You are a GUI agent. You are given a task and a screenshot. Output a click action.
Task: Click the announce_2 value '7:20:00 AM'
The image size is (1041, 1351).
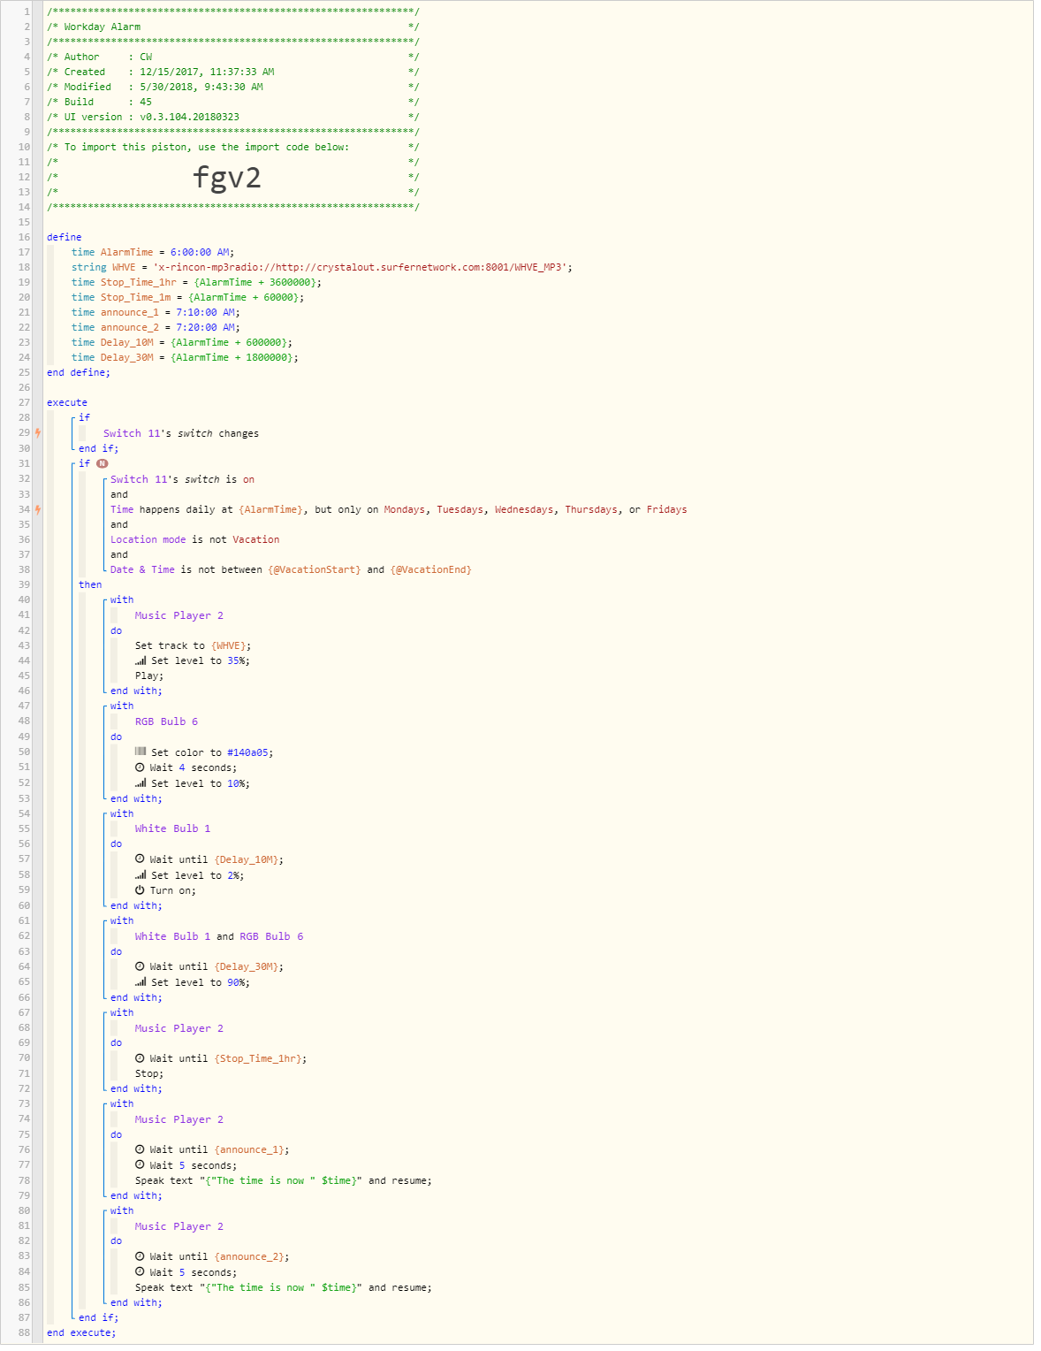(205, 327)
